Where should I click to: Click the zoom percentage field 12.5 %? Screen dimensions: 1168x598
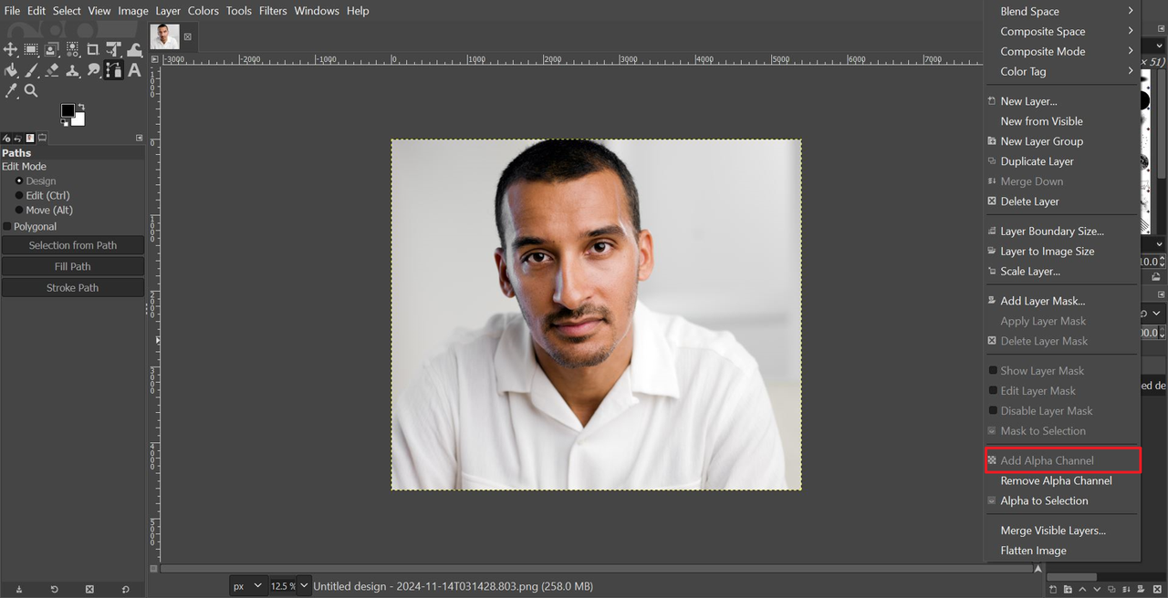[282, 586]
